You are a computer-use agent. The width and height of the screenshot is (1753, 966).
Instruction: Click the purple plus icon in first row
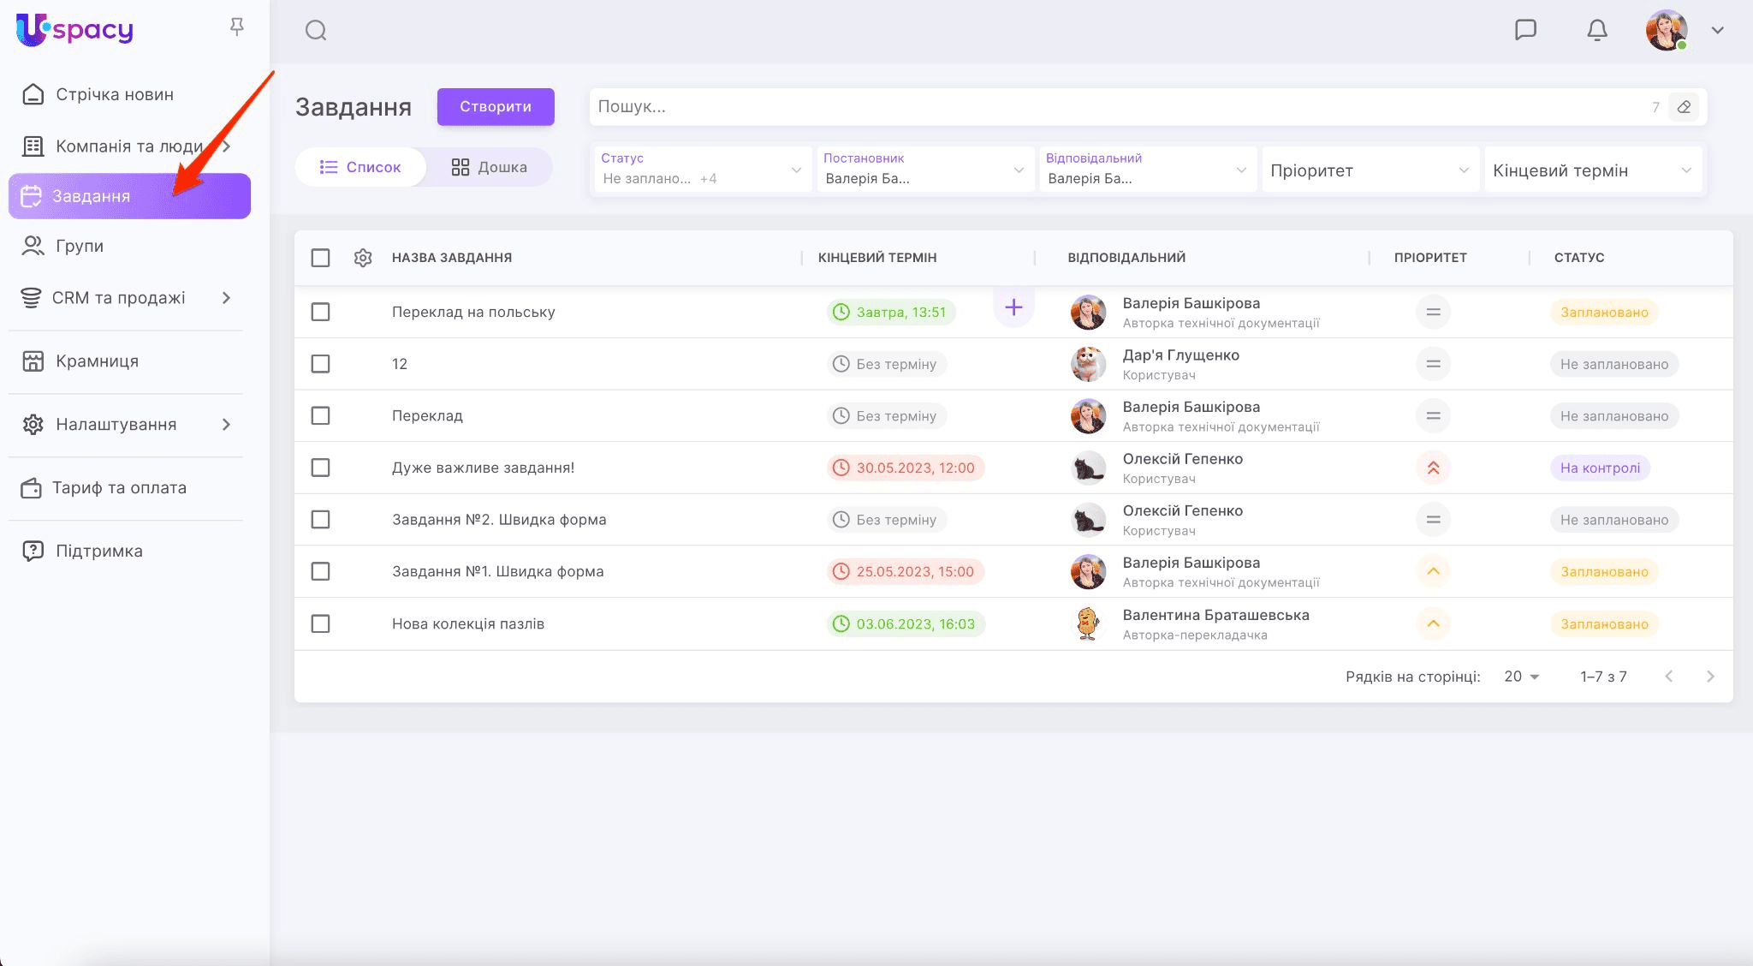click(x=1013, y=307)
